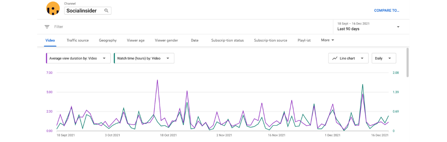The image size is (447, 142).
Task: Click the vertical scrollbar on the right
Action: 407,62
